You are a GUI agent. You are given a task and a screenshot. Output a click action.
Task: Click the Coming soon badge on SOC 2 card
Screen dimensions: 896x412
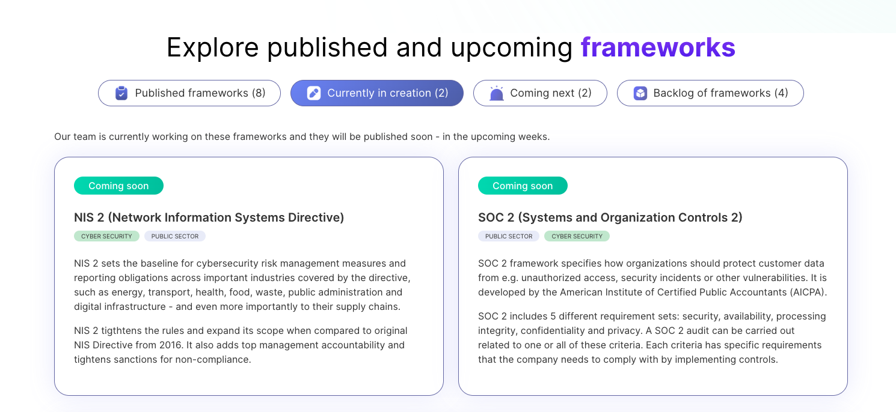[x=523, y=186]
